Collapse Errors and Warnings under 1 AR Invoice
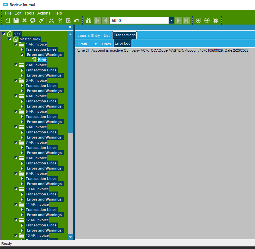Image resolution: width=255 pixels, height=249 pixels. coord(22,55)
